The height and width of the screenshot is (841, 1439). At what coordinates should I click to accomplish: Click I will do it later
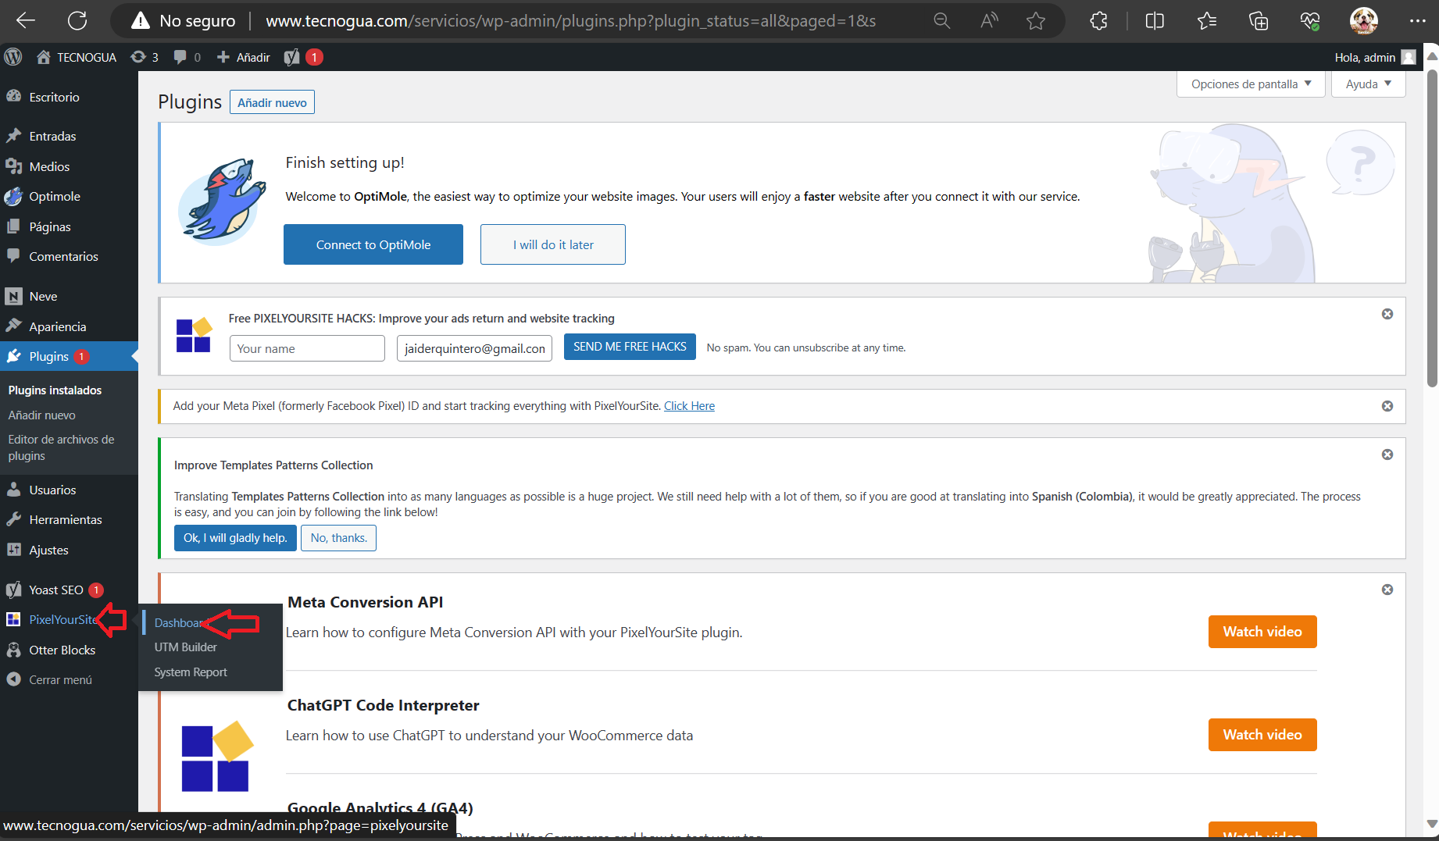(553, 244)
